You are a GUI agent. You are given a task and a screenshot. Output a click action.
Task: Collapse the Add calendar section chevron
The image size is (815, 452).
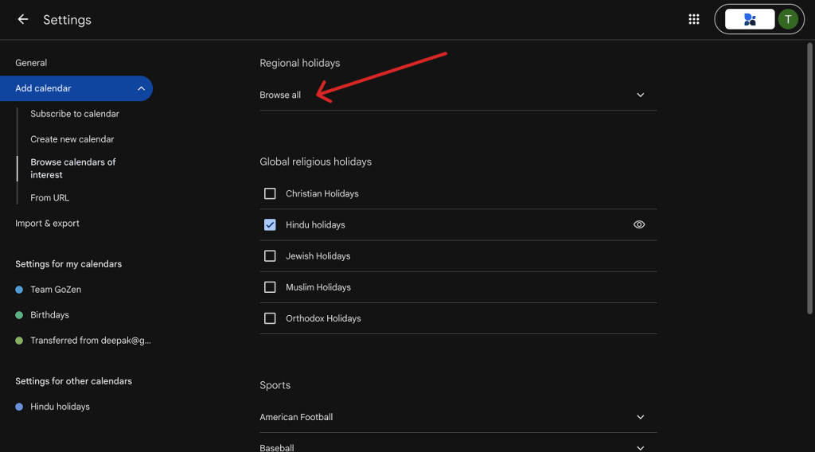[x=141, y=88]
